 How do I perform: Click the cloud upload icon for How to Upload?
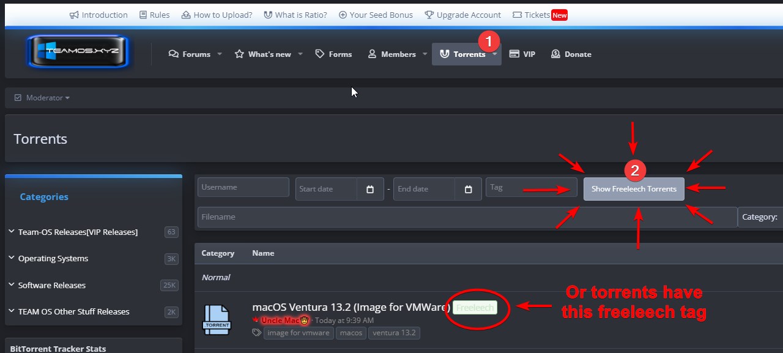point(186,15)
